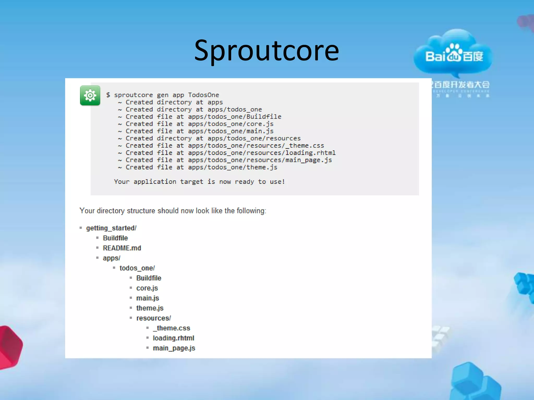
Task: Select the "todos_one/" folder entry
Action: point(137,268)
